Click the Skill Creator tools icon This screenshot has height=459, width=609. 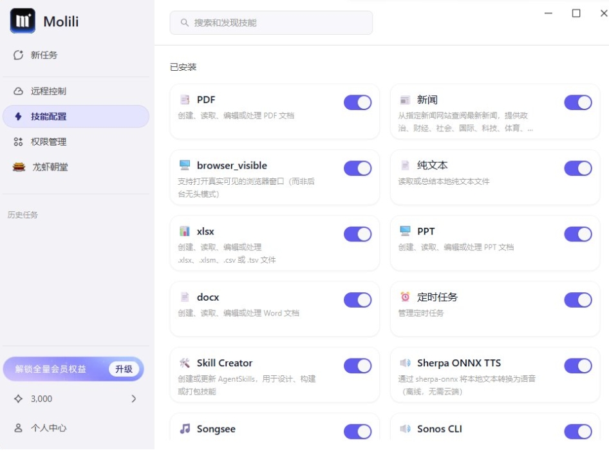pyautogui.click(x=185, y=363)
